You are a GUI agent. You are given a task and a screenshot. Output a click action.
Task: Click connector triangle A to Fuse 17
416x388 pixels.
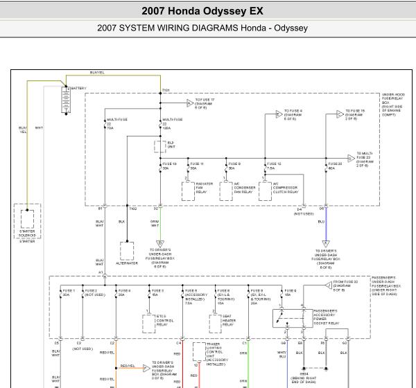190,103
